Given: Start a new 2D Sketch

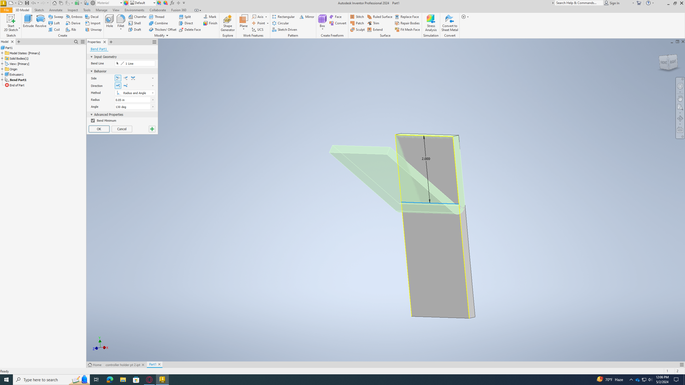Looking at the screenshot, I should tap(11, 23).
